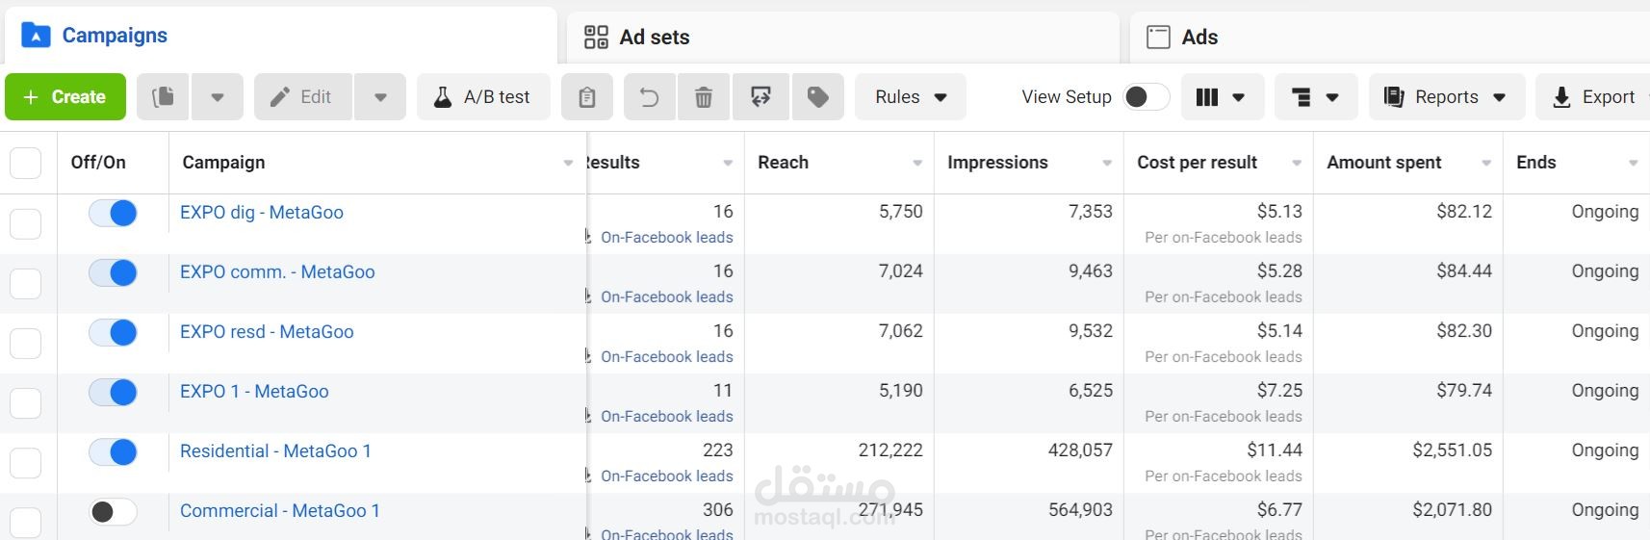Sort by the Off/On column header
The height and width of the screenshot is (540, 1650).
98,163
